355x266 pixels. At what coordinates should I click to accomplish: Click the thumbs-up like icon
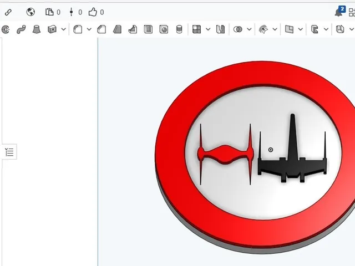pos(93,12)
